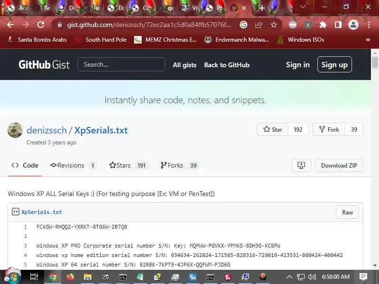
Task: Go to All gists
Action: tap(184, 65)
